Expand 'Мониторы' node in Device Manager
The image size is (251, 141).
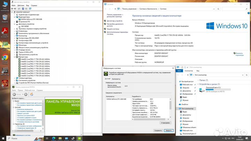tap(14, 45)
